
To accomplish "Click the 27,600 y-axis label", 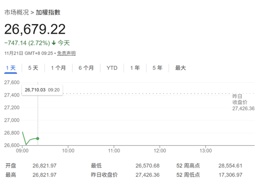I will (12, 82).
